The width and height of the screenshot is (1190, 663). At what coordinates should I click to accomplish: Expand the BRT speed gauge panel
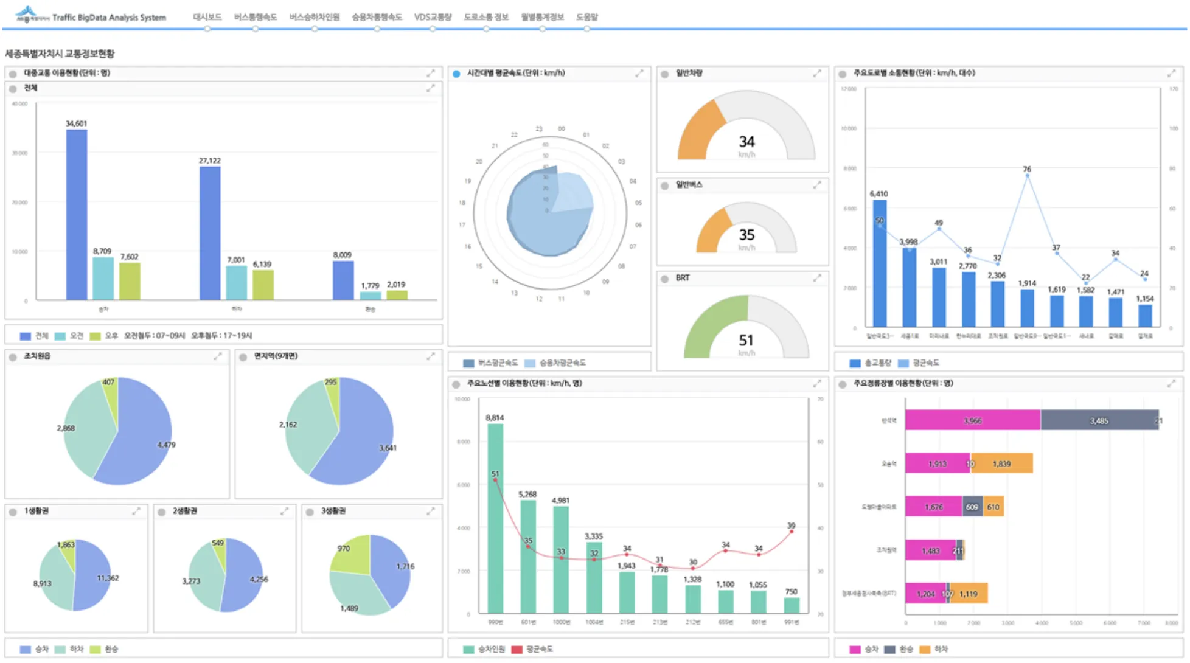coord(817,278)
